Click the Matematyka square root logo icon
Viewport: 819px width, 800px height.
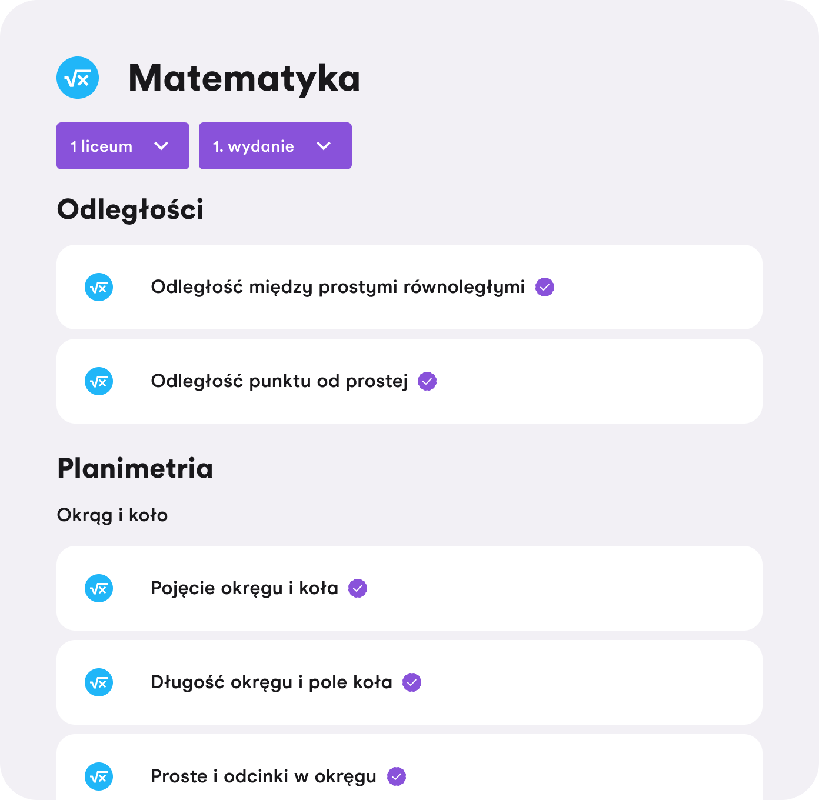tap(78, 78)
